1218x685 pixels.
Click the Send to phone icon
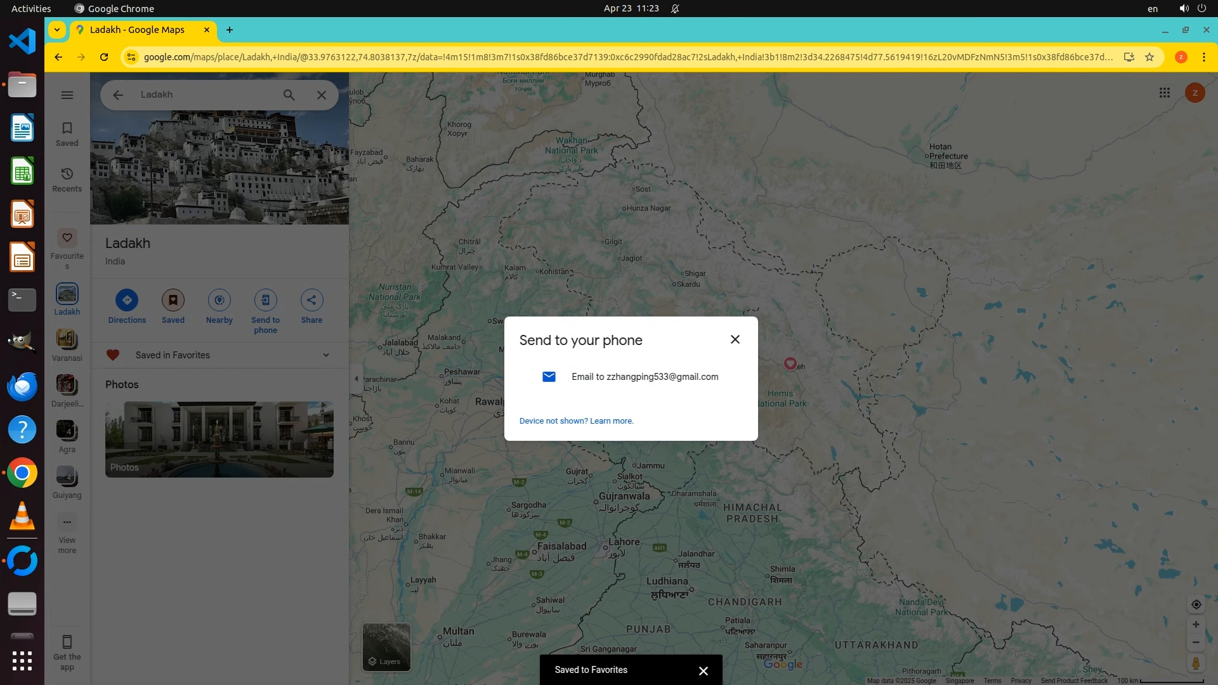click(x=265, y=300)
